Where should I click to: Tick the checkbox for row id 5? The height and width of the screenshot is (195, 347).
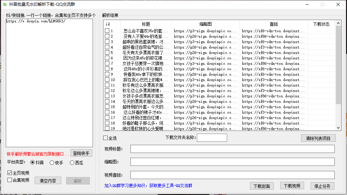(107, 53)
